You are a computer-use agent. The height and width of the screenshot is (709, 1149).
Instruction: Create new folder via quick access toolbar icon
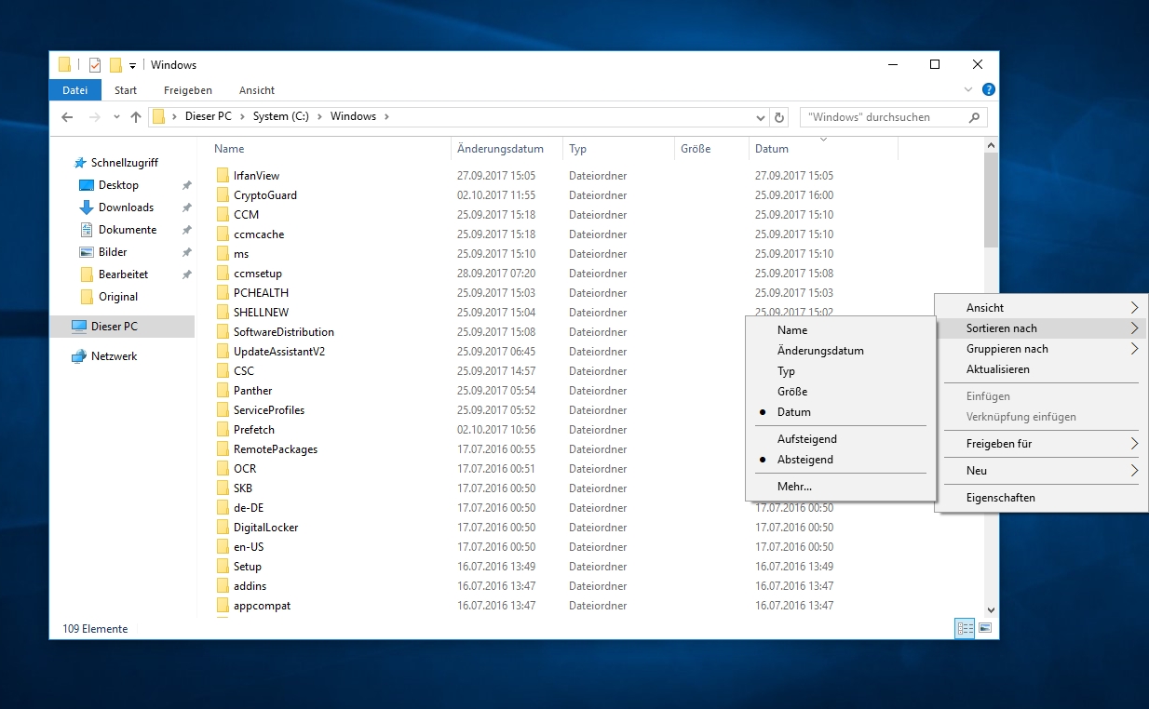pos(115,64)
